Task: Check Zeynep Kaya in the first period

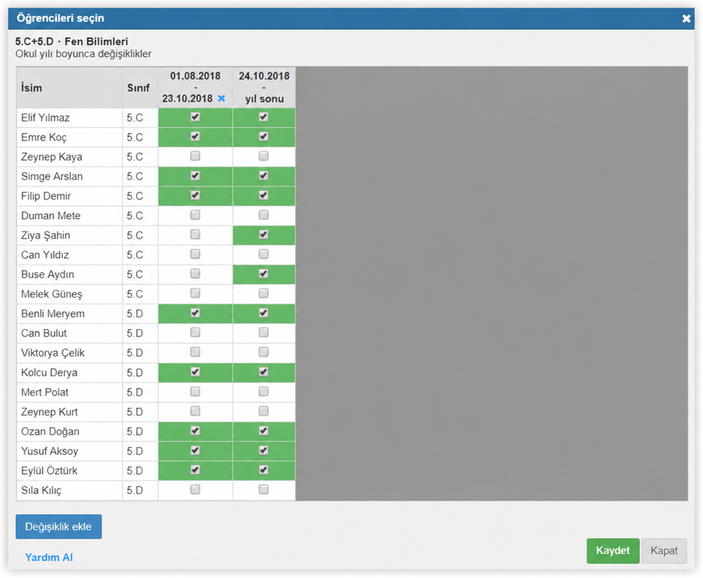Action: (195, 156)
